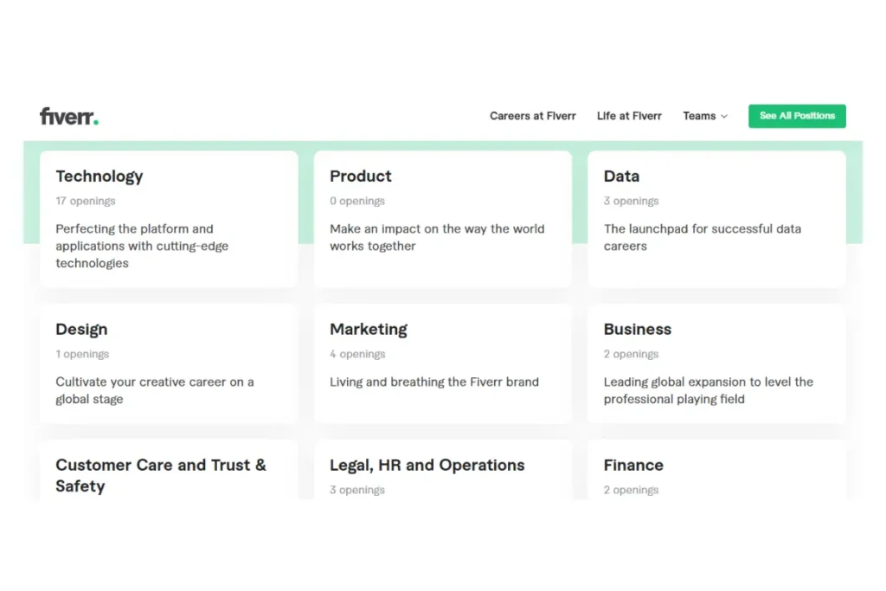Go to Life at Fiverr
Screen dimensions: 886x591
(x=629, y=116)
